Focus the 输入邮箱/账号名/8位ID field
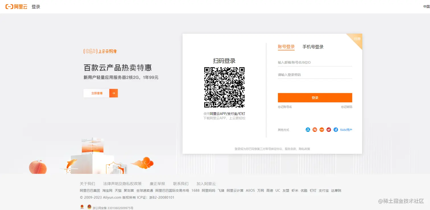Image resolution: width=430 pixels, height=210 pixels. click(x=315, y=63)
